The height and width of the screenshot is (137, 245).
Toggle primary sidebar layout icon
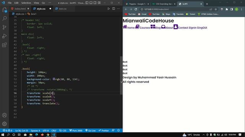(x=87, y=3)
